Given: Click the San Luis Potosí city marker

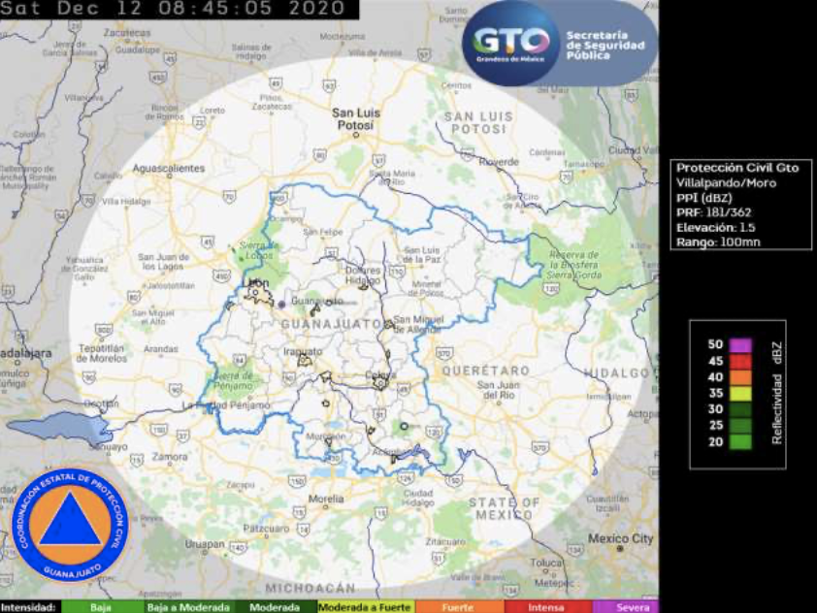Looking at the screenshot, I should 356,135.
